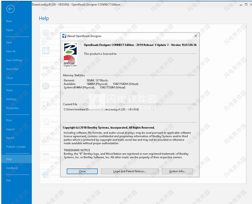
Task: Click the current file path text
Action: [x=101, y=109]
